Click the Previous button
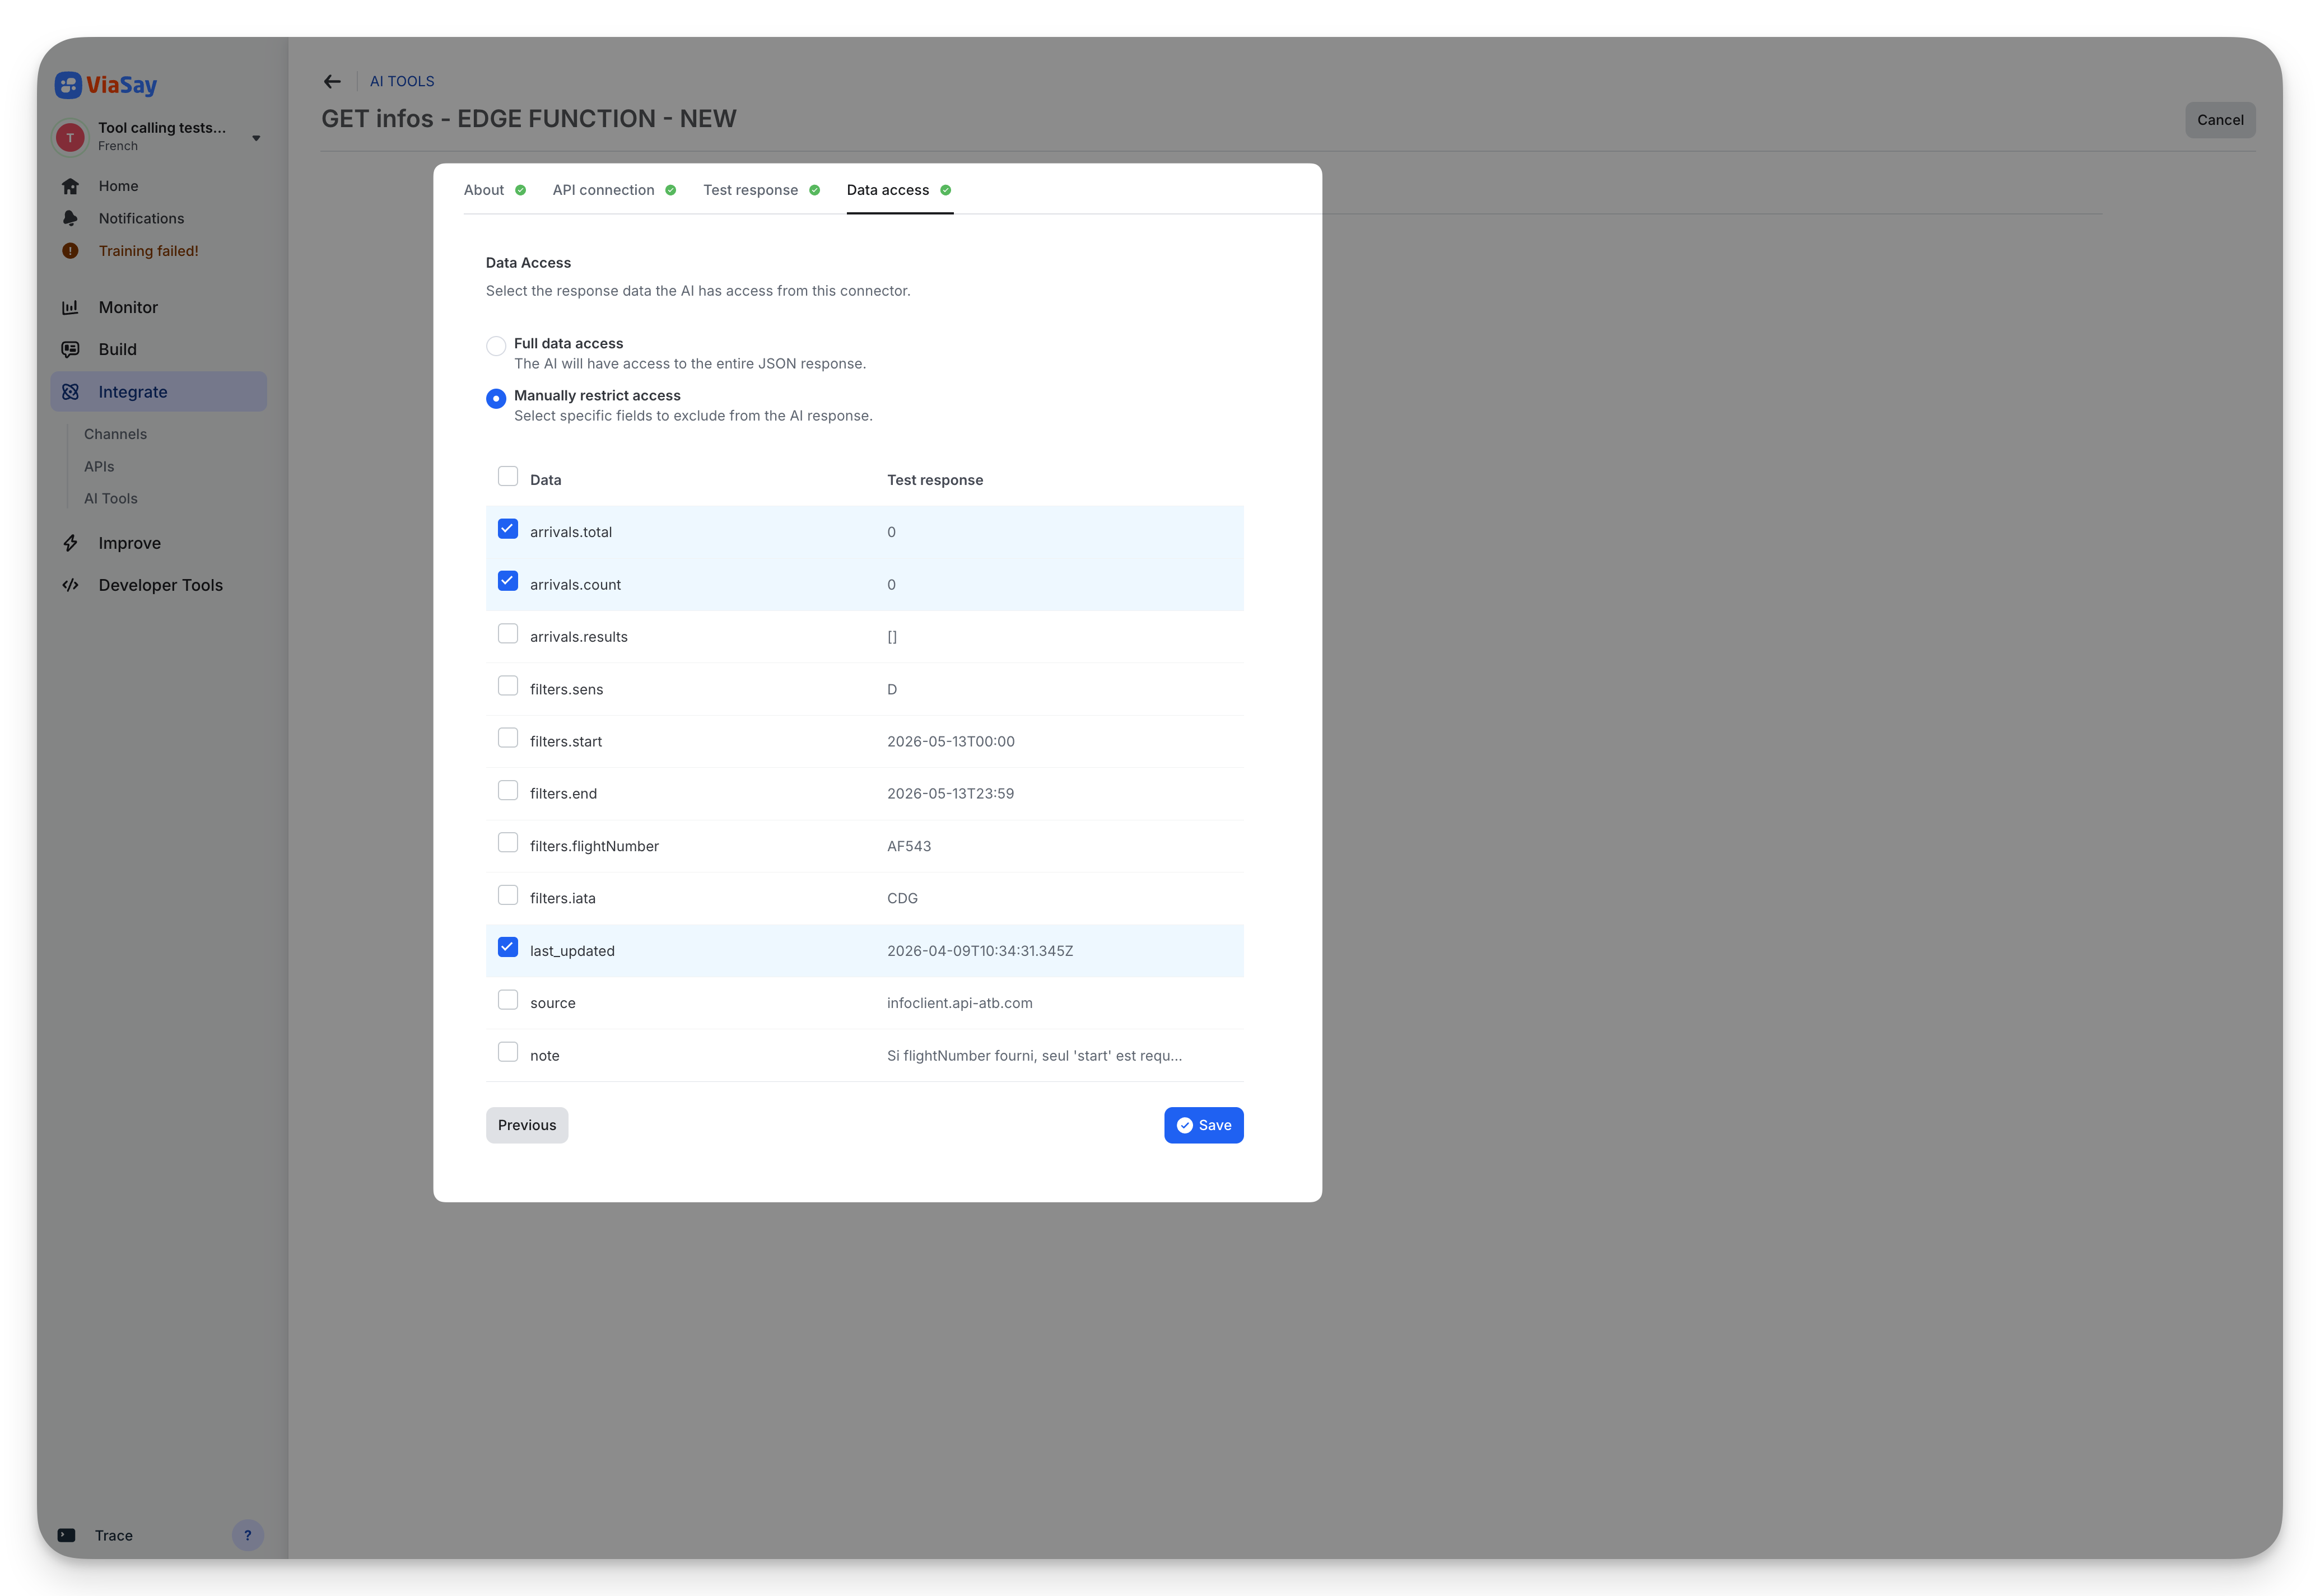This screenshot has width=2320, height=1596. pos(526,1124)
